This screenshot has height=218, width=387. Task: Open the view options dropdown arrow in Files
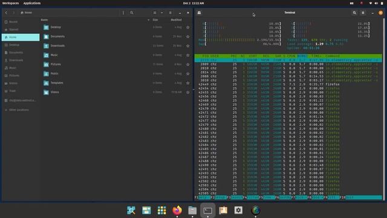(x=162, y=13)
